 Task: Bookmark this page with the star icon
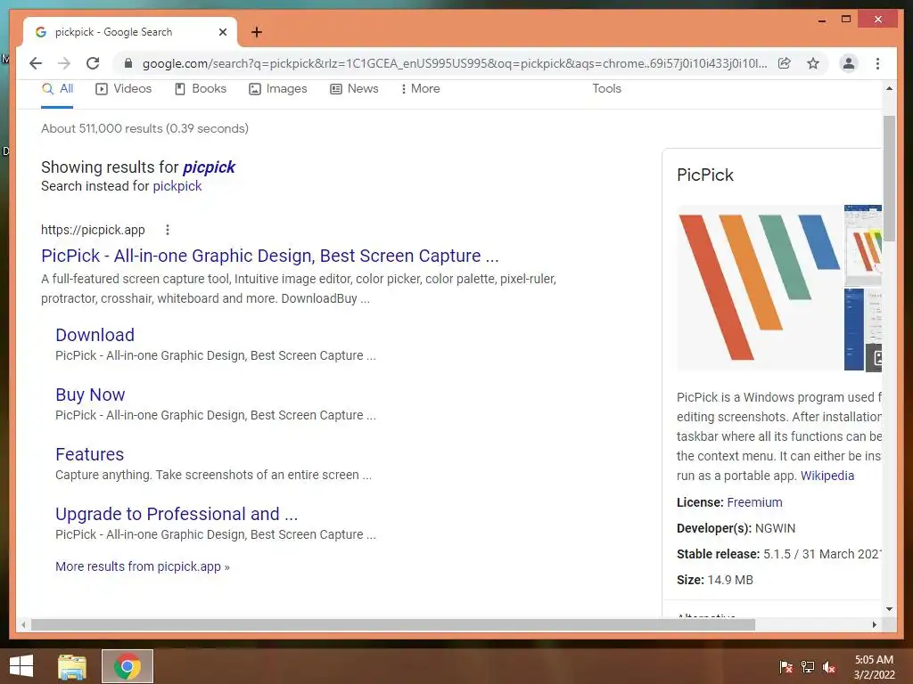[813, 63]
